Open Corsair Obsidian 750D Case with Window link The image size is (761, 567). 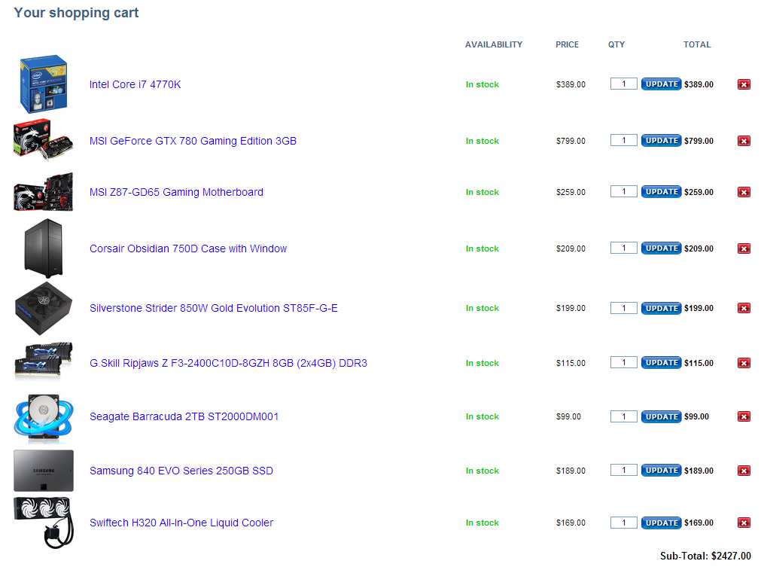[x=188, y=248]
